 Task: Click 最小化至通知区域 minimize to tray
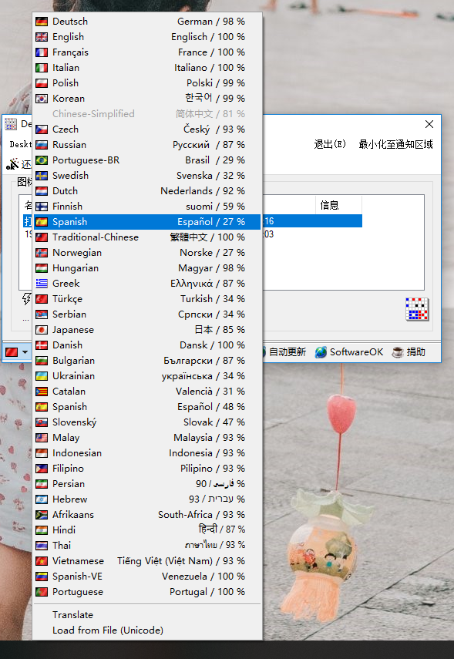(395, 145)
